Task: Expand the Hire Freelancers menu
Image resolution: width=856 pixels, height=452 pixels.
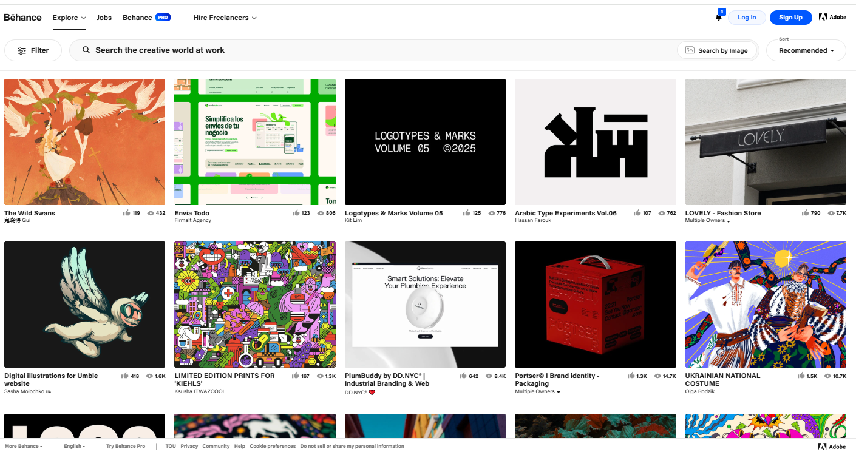Action: click(x=225, y=18)
